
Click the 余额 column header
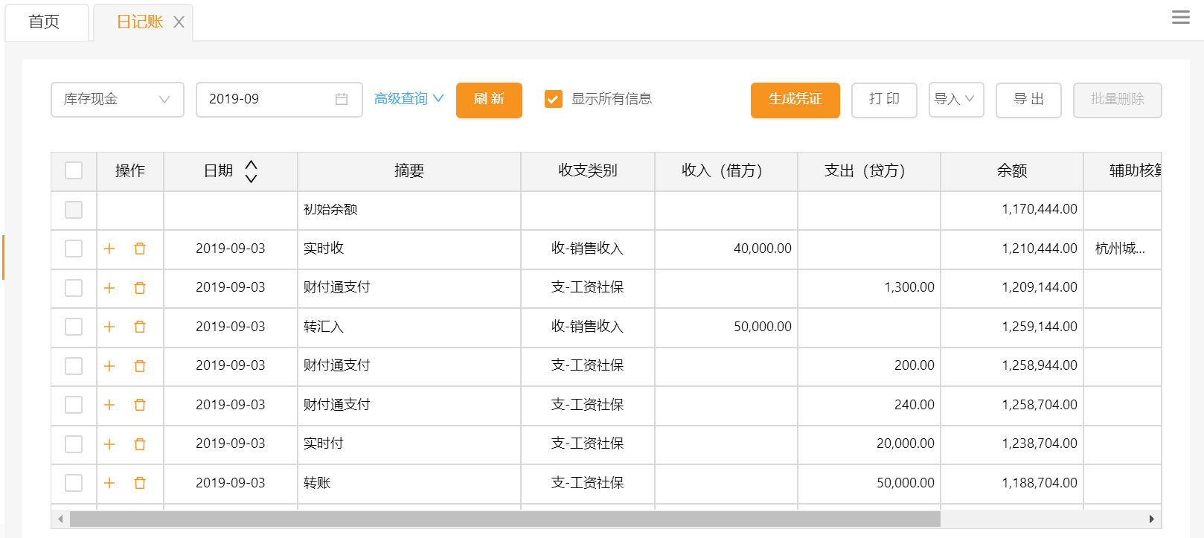click(x=1012, y=171)
